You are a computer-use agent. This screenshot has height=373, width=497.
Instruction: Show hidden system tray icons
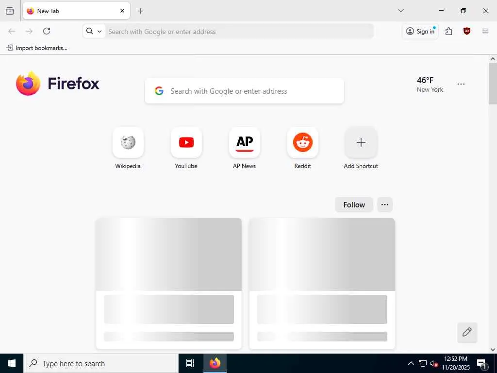point(411,363)
